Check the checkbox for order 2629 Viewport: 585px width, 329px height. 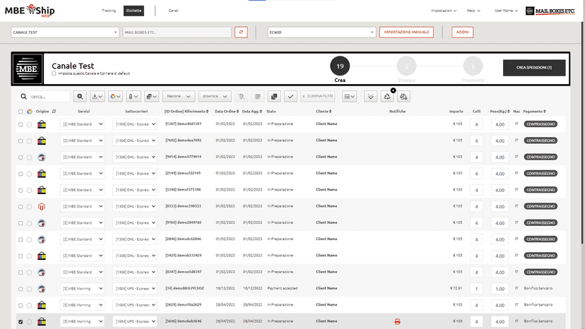coord(20,306)
